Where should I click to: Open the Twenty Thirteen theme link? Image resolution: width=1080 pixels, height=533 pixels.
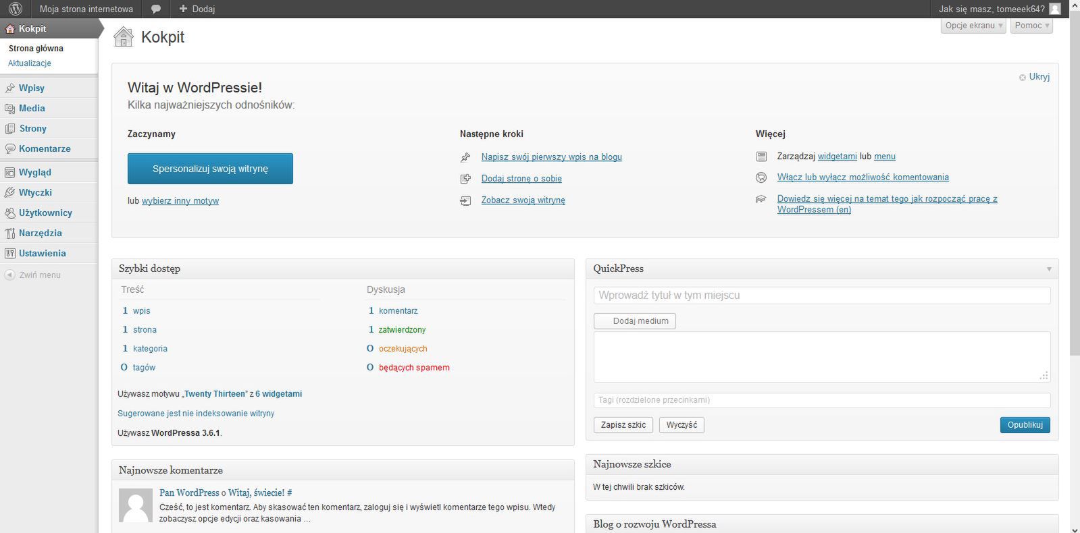click(x=215, y=394)
